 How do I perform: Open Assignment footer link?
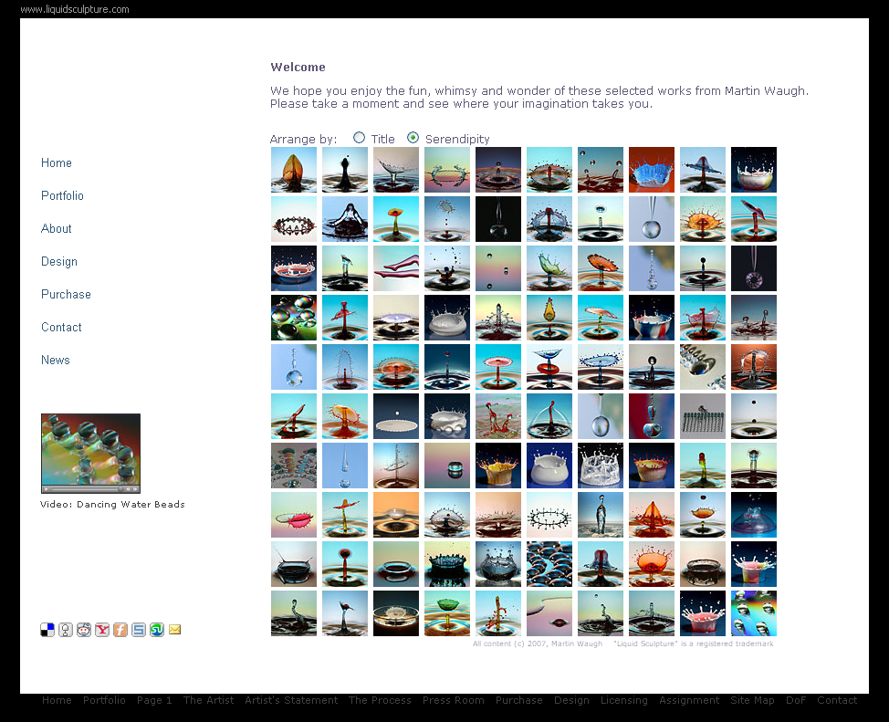click(689, 700)
